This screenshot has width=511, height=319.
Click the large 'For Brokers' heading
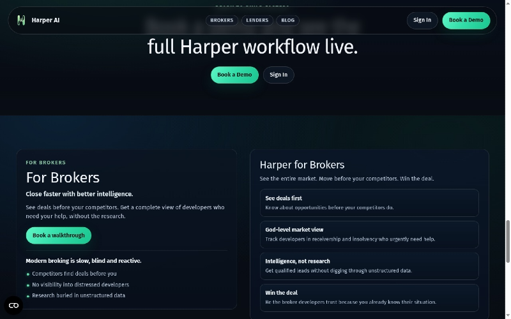pos(63,178)
